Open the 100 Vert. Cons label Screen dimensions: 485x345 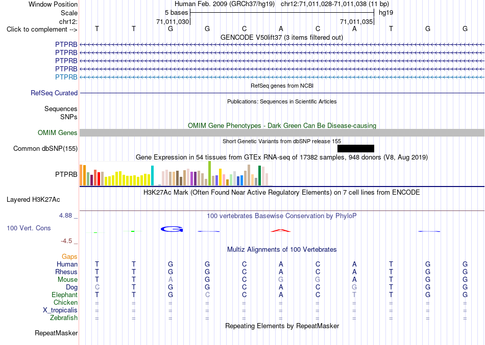pyautogui.click(x=29, y=228)
